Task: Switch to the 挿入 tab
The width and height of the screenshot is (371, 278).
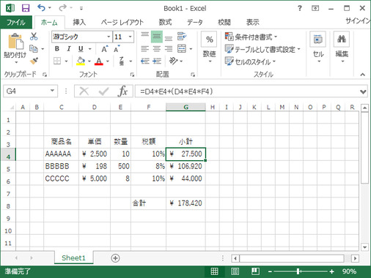Action: tap(79, 23)
